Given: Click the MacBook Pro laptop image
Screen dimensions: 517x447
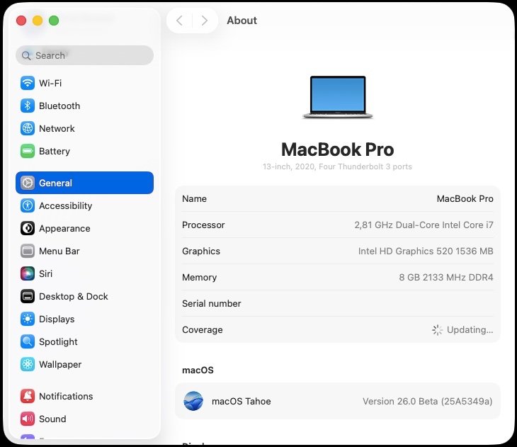Looking at the screenshot, I should point(338,97).
